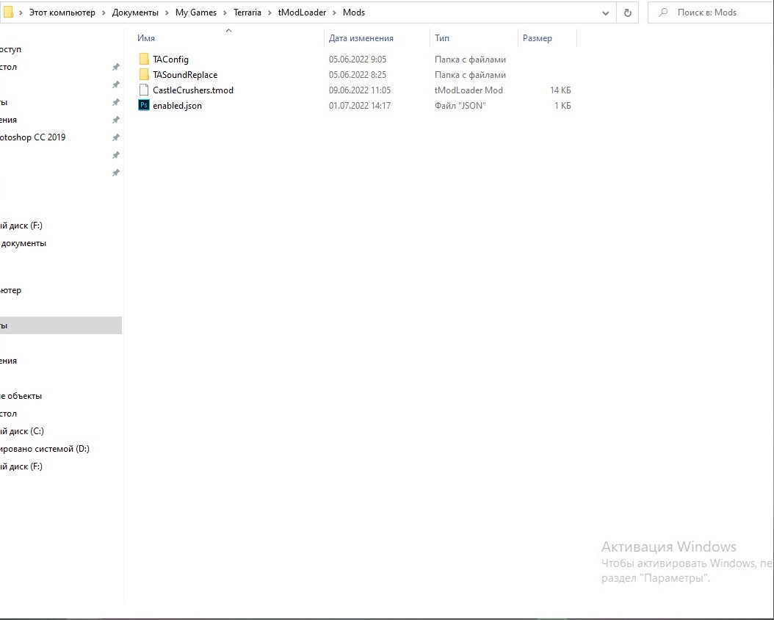
Task: Click the magnifier icon in the search box
Action: click(663, 12)
